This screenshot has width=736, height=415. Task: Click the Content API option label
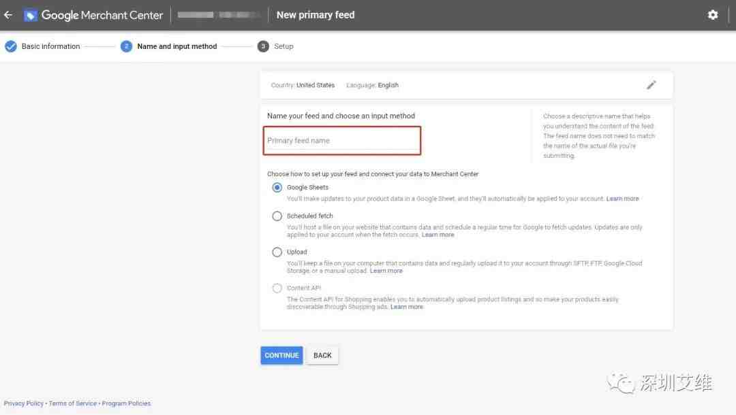pos(304,288)
